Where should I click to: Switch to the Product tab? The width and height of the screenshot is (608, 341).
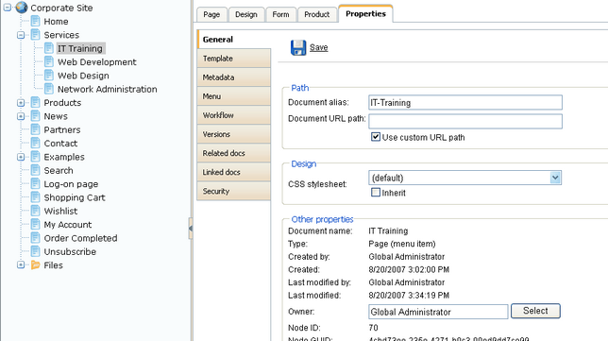coord(317,15)
